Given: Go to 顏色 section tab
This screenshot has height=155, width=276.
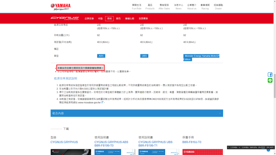Looking at the screenshot, I should (x=118, y=18).
